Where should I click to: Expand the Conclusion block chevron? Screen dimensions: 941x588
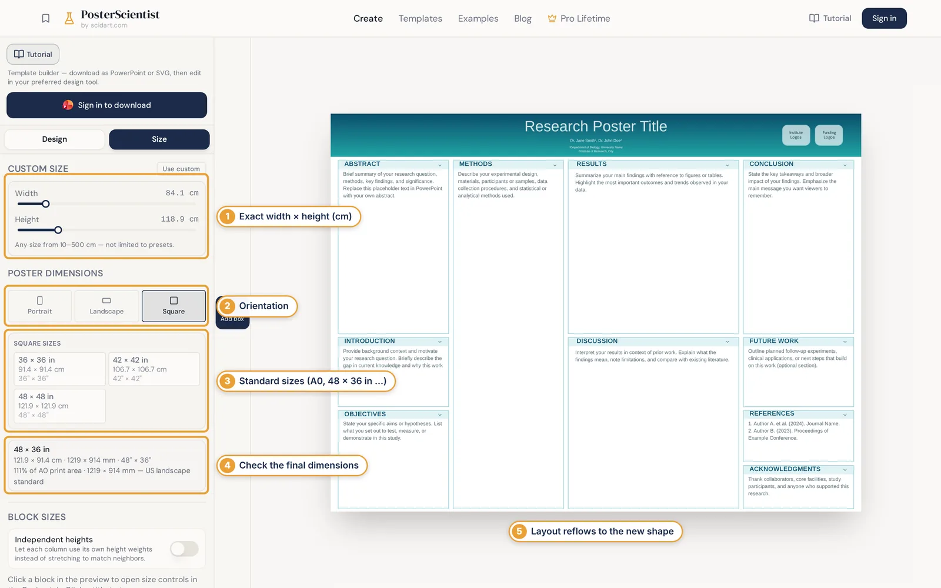845,165
